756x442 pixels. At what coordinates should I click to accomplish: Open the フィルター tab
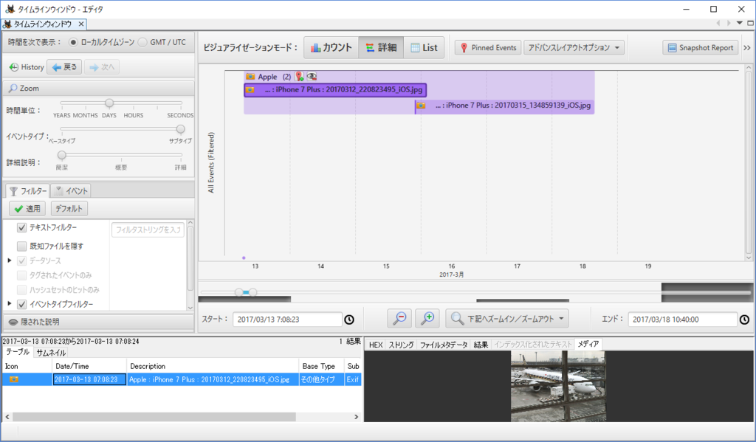[27, 191]
